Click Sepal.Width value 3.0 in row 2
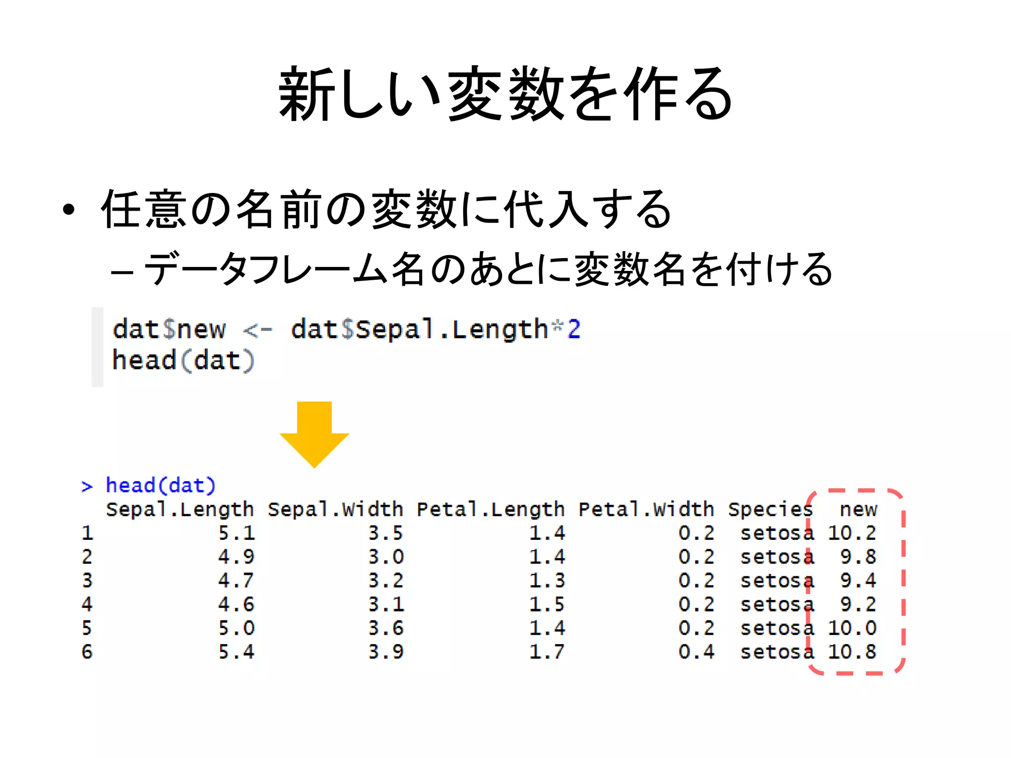 pos(386,557)
